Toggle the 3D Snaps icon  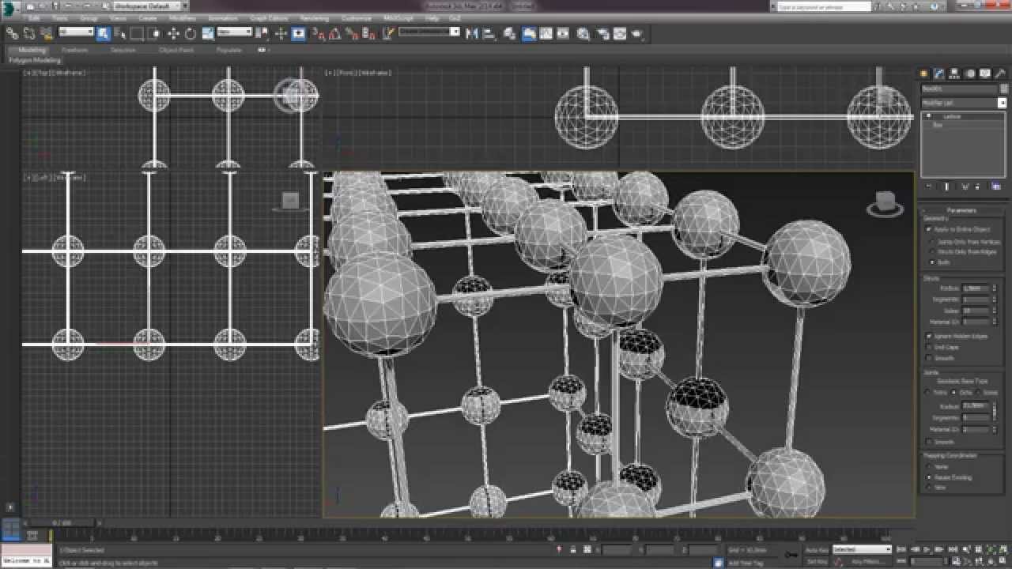[318, 33]
